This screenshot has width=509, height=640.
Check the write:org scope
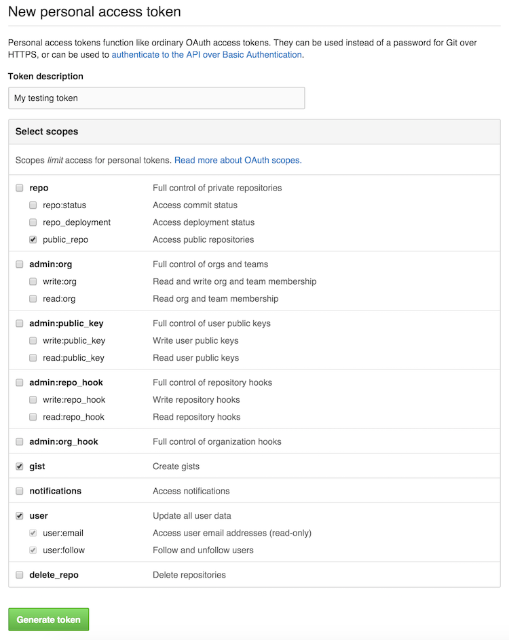coord(33,281)
